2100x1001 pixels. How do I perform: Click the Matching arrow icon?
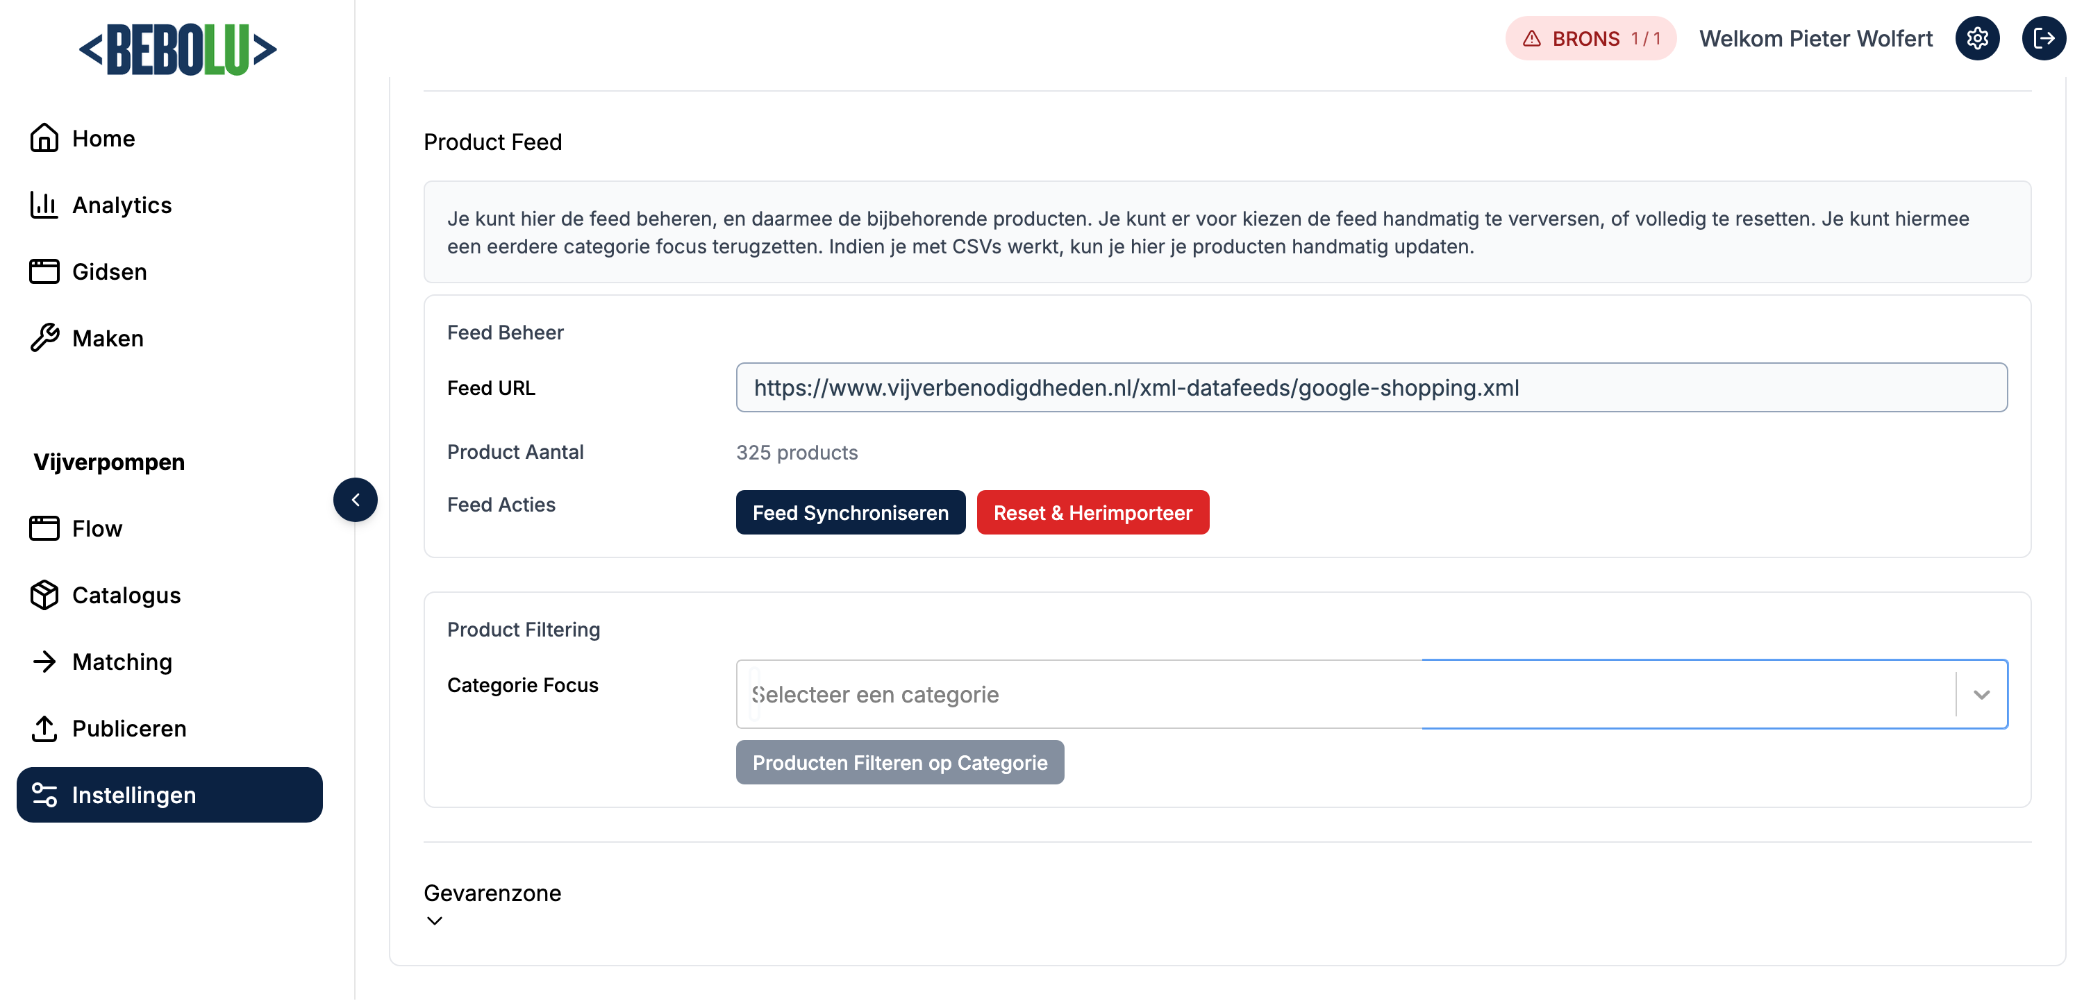pyautogui.click(x=44, y=661)
